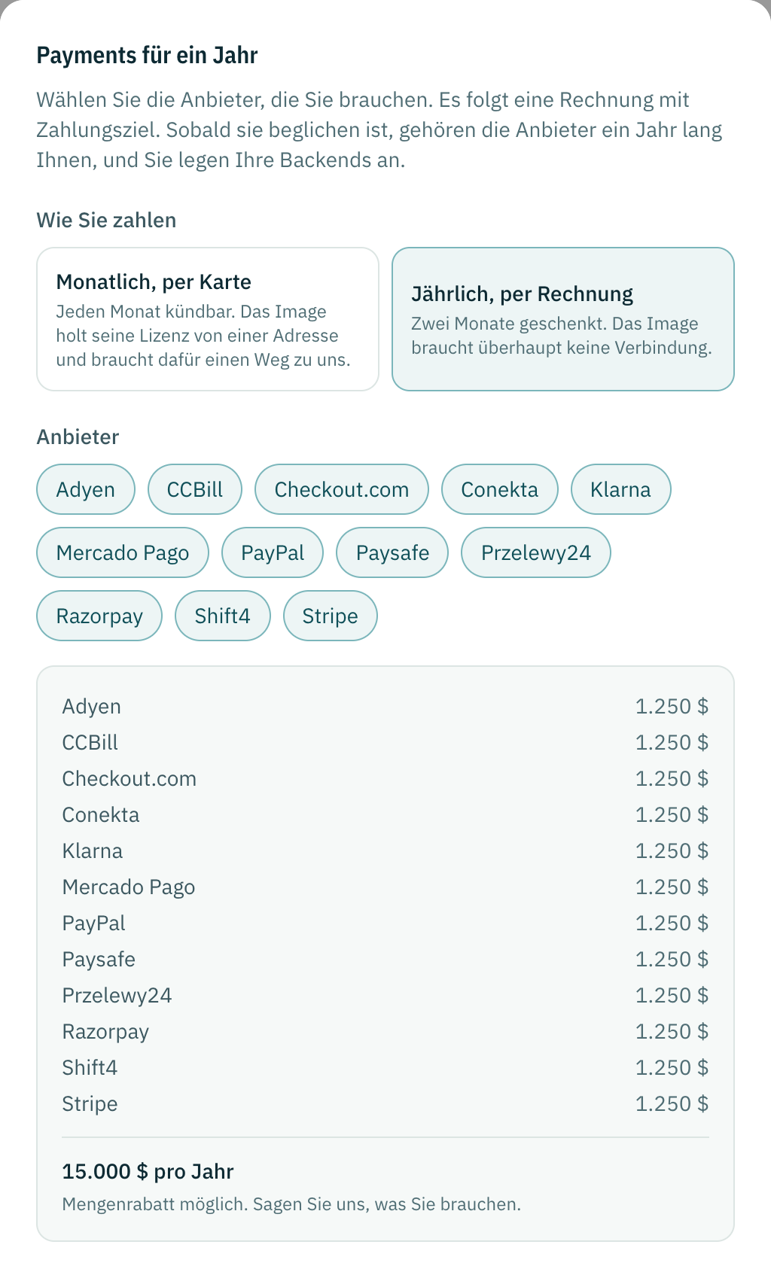Toggle the Paysafe provider chip
Viewport: 771px width, 1278px height.
coord(392,552)
